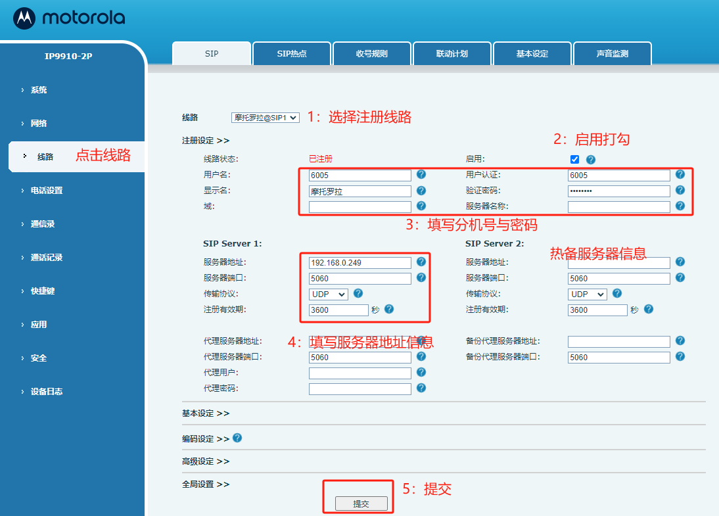
Task: Open help icon for 服务器名称 field
Action: pos(680,206)
